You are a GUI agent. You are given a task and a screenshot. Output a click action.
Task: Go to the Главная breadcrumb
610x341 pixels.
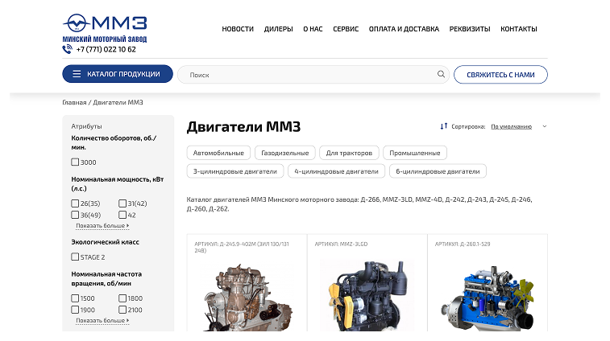74,102
